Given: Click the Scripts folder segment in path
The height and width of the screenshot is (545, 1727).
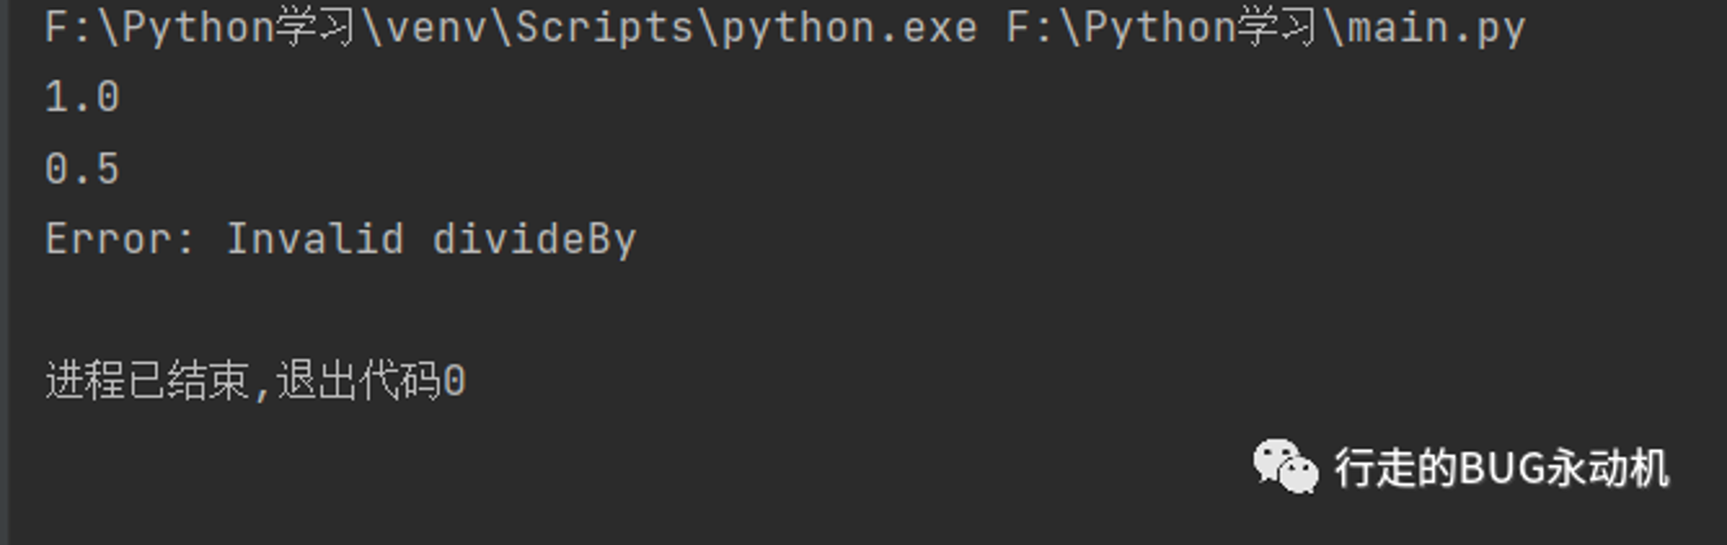Looking at the screenshot, I should (x=604, y=28).
